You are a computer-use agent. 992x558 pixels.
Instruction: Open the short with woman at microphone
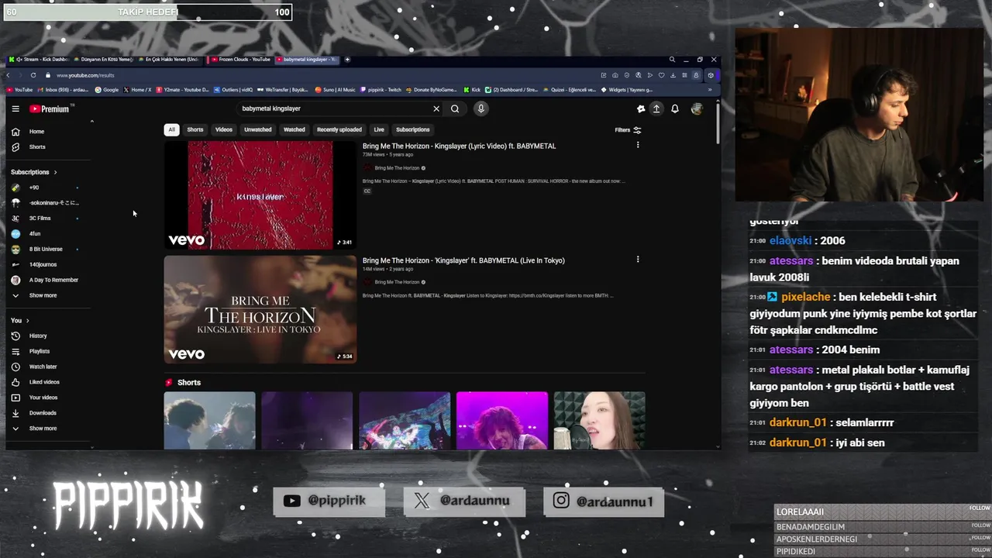599,421
